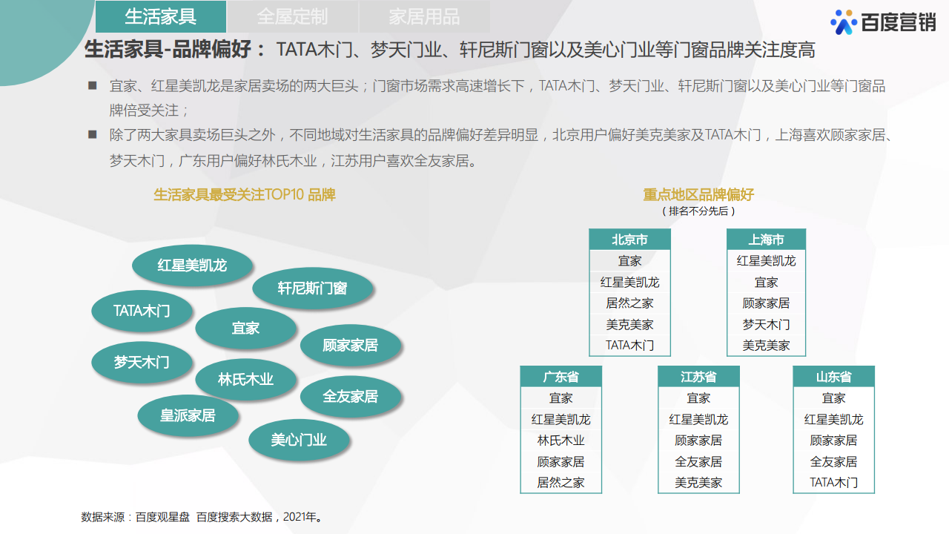This screenshot has height=534, width=949.
Task: Select 梦天木门 in the 上海市 table
Action: pos(766,324)
